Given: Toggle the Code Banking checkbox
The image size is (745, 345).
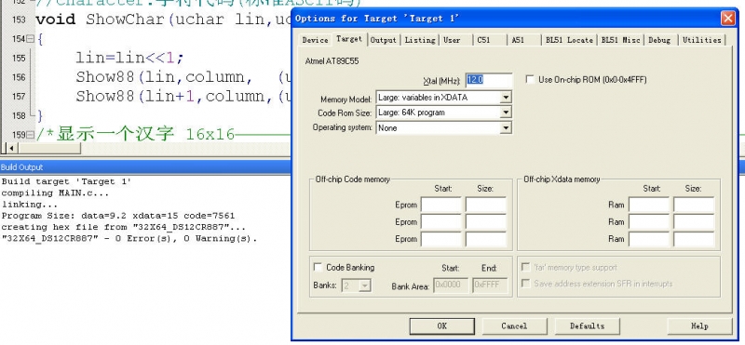Looking at the screenshot, I should 318,267.
